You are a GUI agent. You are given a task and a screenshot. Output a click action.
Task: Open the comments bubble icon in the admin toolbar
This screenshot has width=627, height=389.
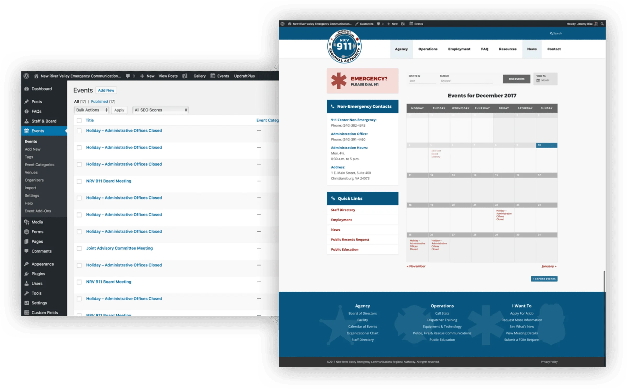(128, 76)
